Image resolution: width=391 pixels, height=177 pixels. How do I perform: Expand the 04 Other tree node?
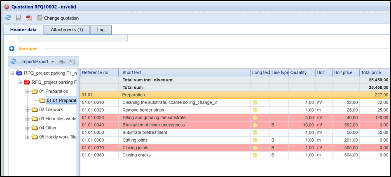[x=28, y=128]
